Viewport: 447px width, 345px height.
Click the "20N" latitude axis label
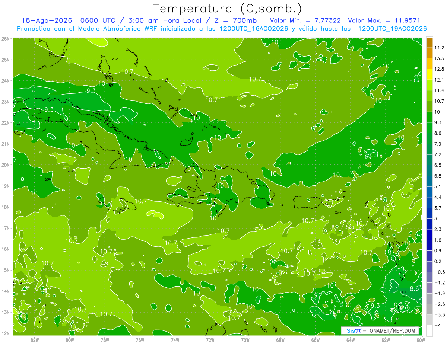pyautogui.click(x=6, y=165)
